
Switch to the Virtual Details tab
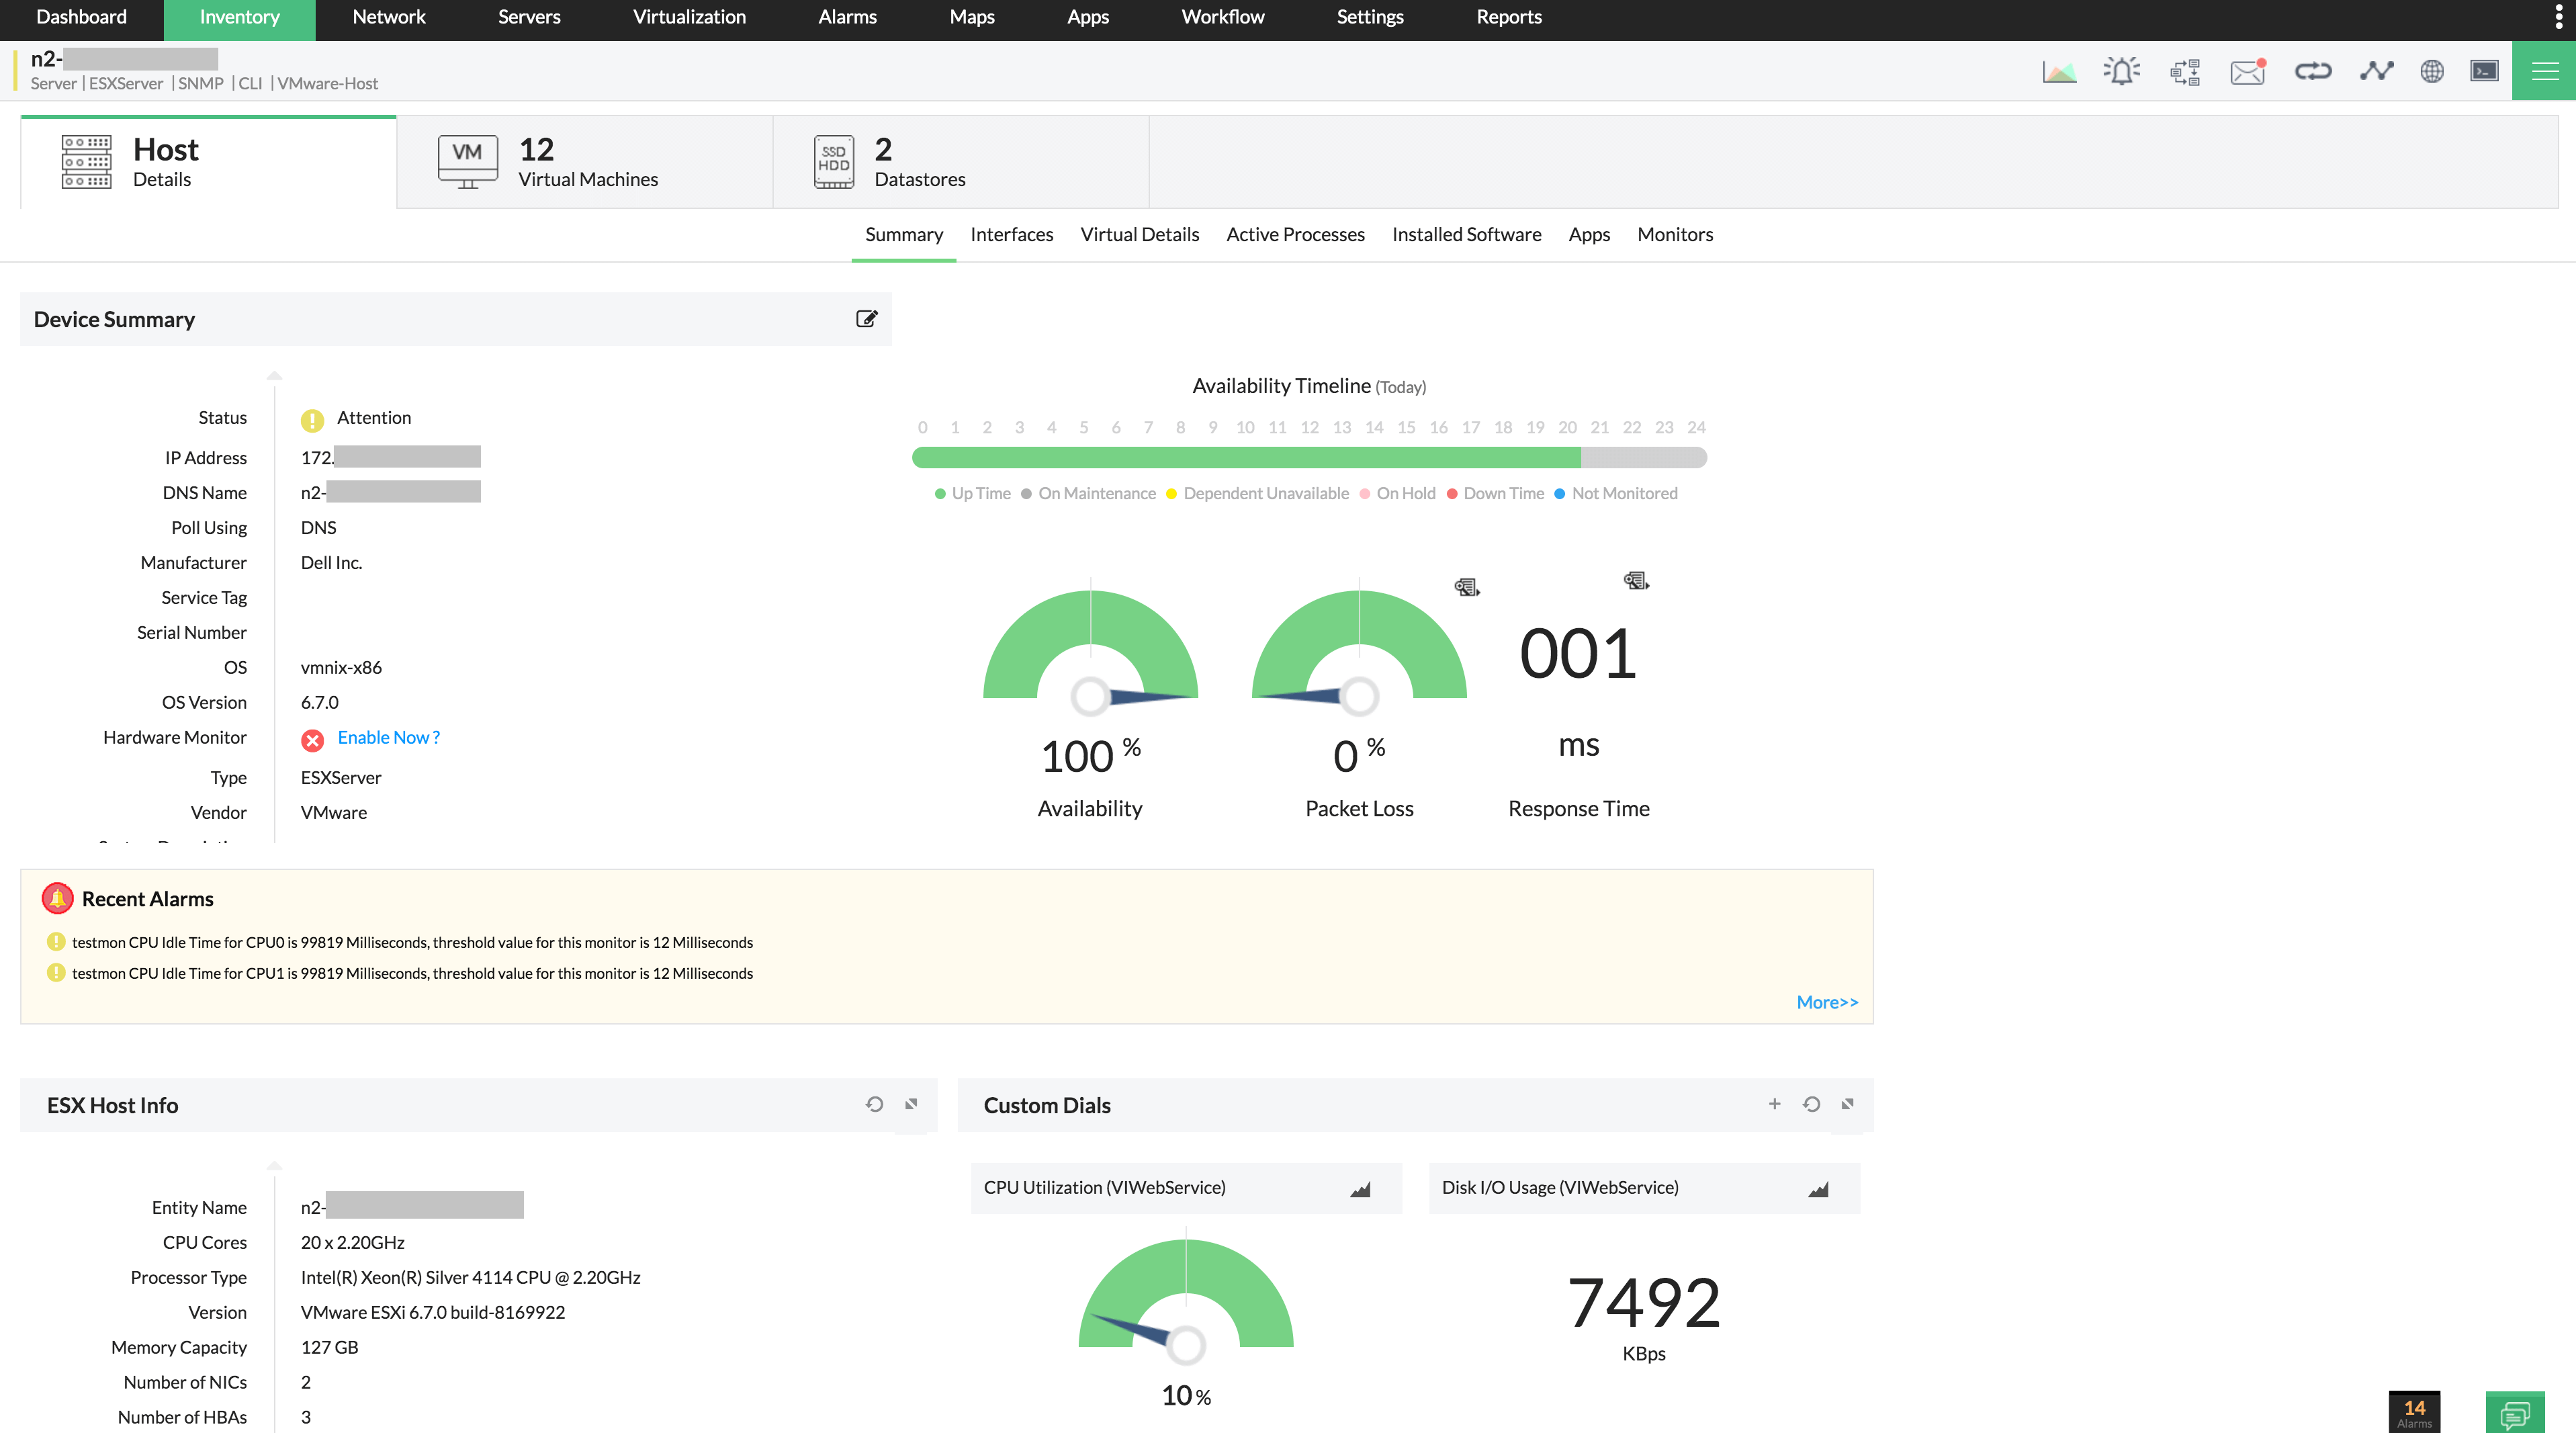(1140, 233)
